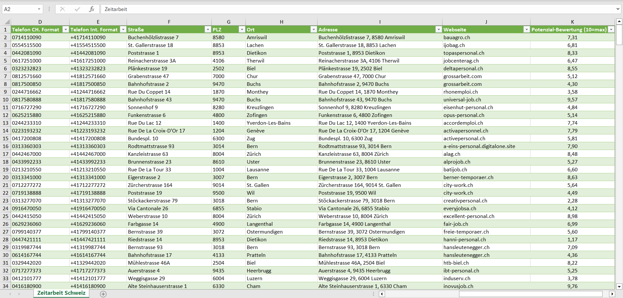This screenshot has width=623, height=298.
Task: Select column G header
Action: coord(229,22)
